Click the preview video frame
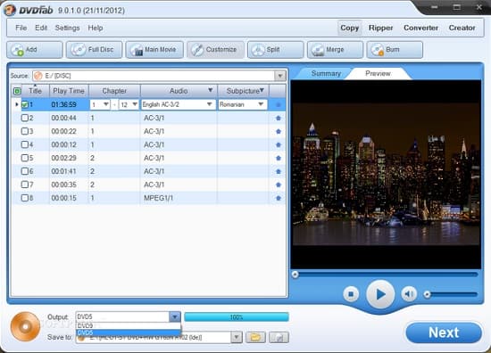Screen dimensions: 491x353 386,174
